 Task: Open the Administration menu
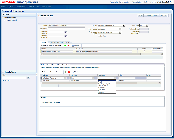pos(138,2)
